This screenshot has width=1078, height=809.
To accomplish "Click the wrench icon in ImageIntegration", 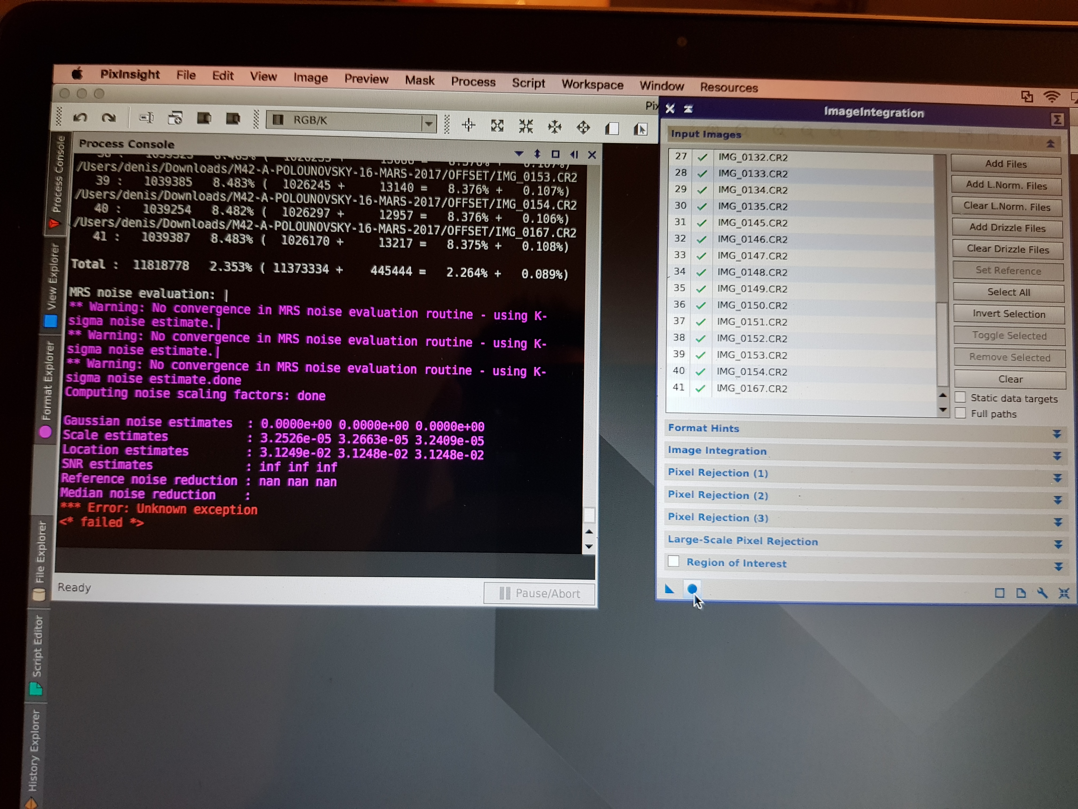I will pos(1042,593).
